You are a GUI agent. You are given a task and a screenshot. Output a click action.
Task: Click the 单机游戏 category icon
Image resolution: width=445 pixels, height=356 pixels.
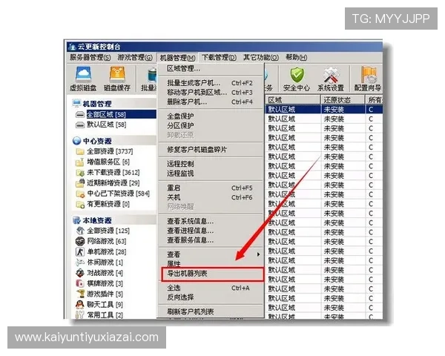coord(80,252)
